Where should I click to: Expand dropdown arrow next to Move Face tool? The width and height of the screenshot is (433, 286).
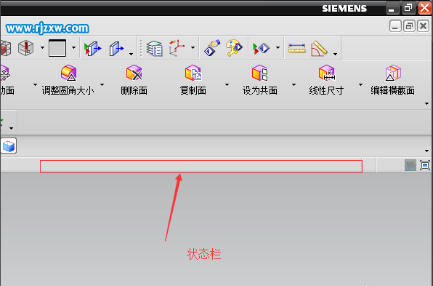click(35, 84)
